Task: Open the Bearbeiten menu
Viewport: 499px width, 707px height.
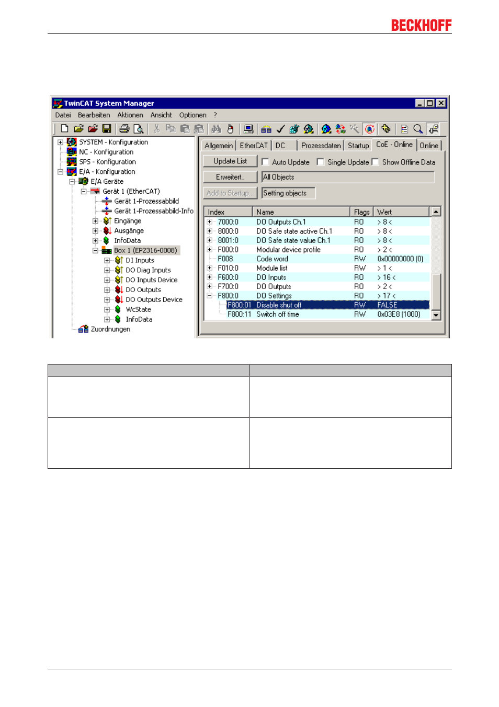Action: pyautogui.click(x=94, y=115)
